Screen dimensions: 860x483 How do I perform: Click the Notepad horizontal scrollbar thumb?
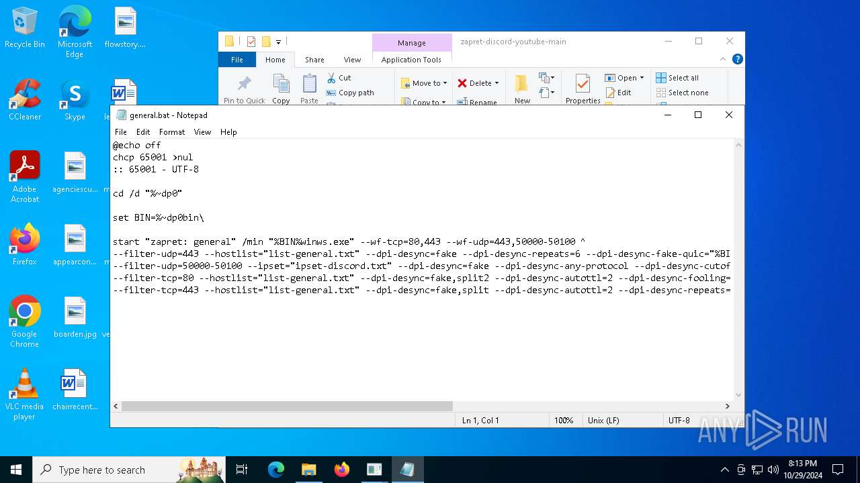pyautogui.click(x=287, y=406)
